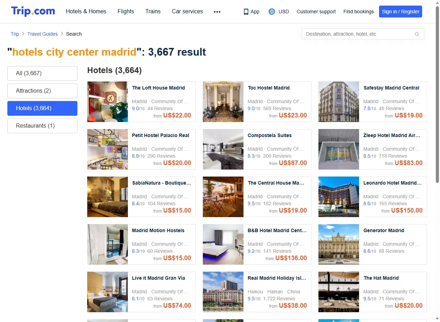Open The Hat Madrid photo
The width and height of the screenshot is (440, 322).
[339, 292]
